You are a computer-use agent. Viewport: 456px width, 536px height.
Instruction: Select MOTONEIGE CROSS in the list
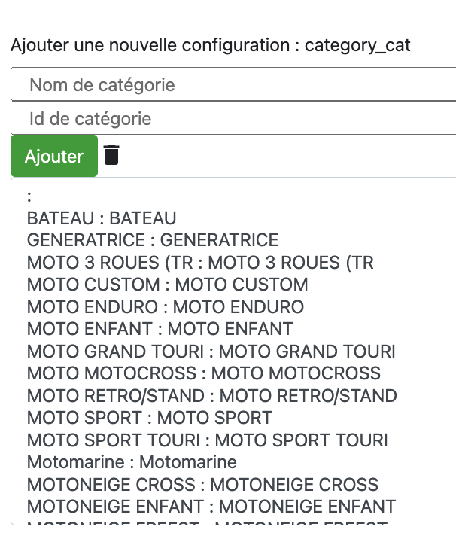click(x=202, y=484)
